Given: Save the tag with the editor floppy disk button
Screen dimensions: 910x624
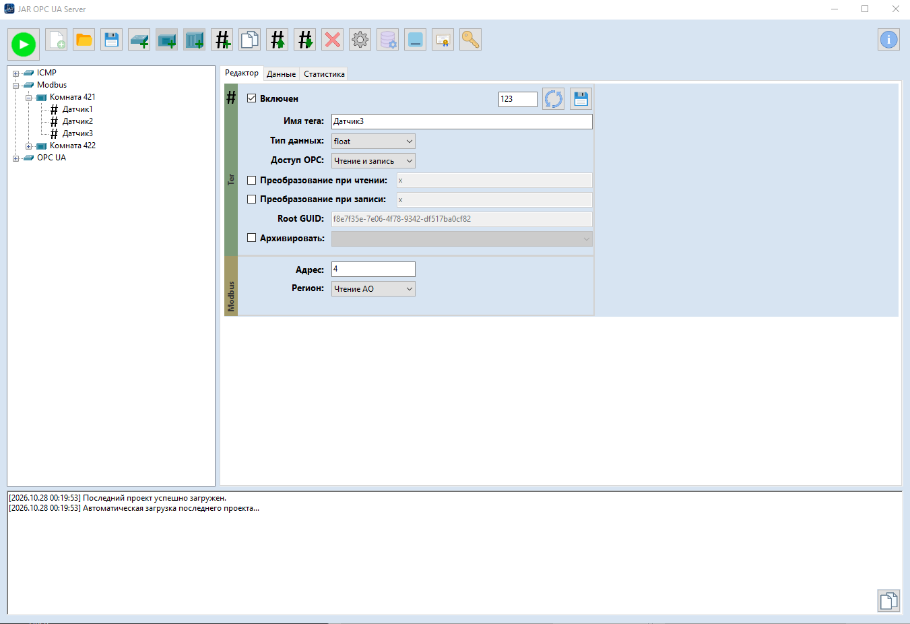Looking at the screenshot, I should (581, 99).
